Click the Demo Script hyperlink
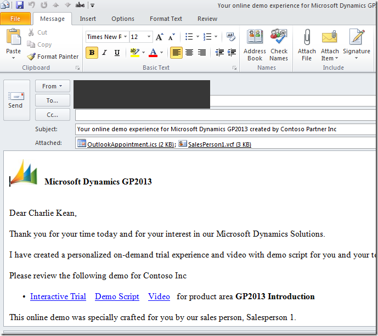 click(x=117, y=296)
